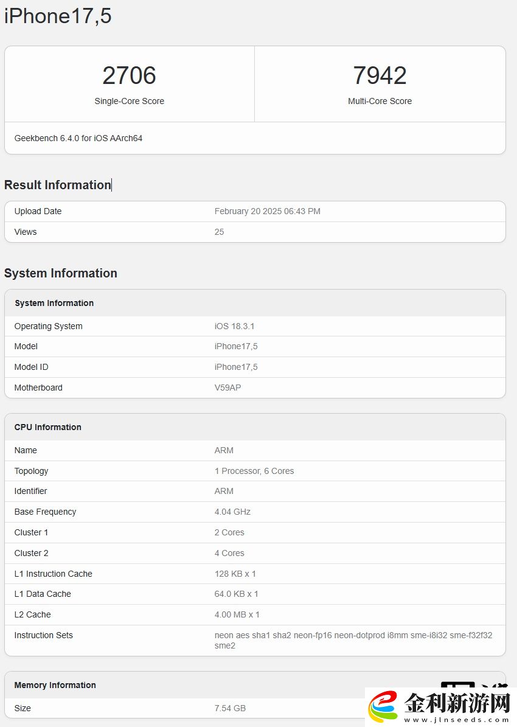
Task: Select the Topology label
Action: point(31,471)
